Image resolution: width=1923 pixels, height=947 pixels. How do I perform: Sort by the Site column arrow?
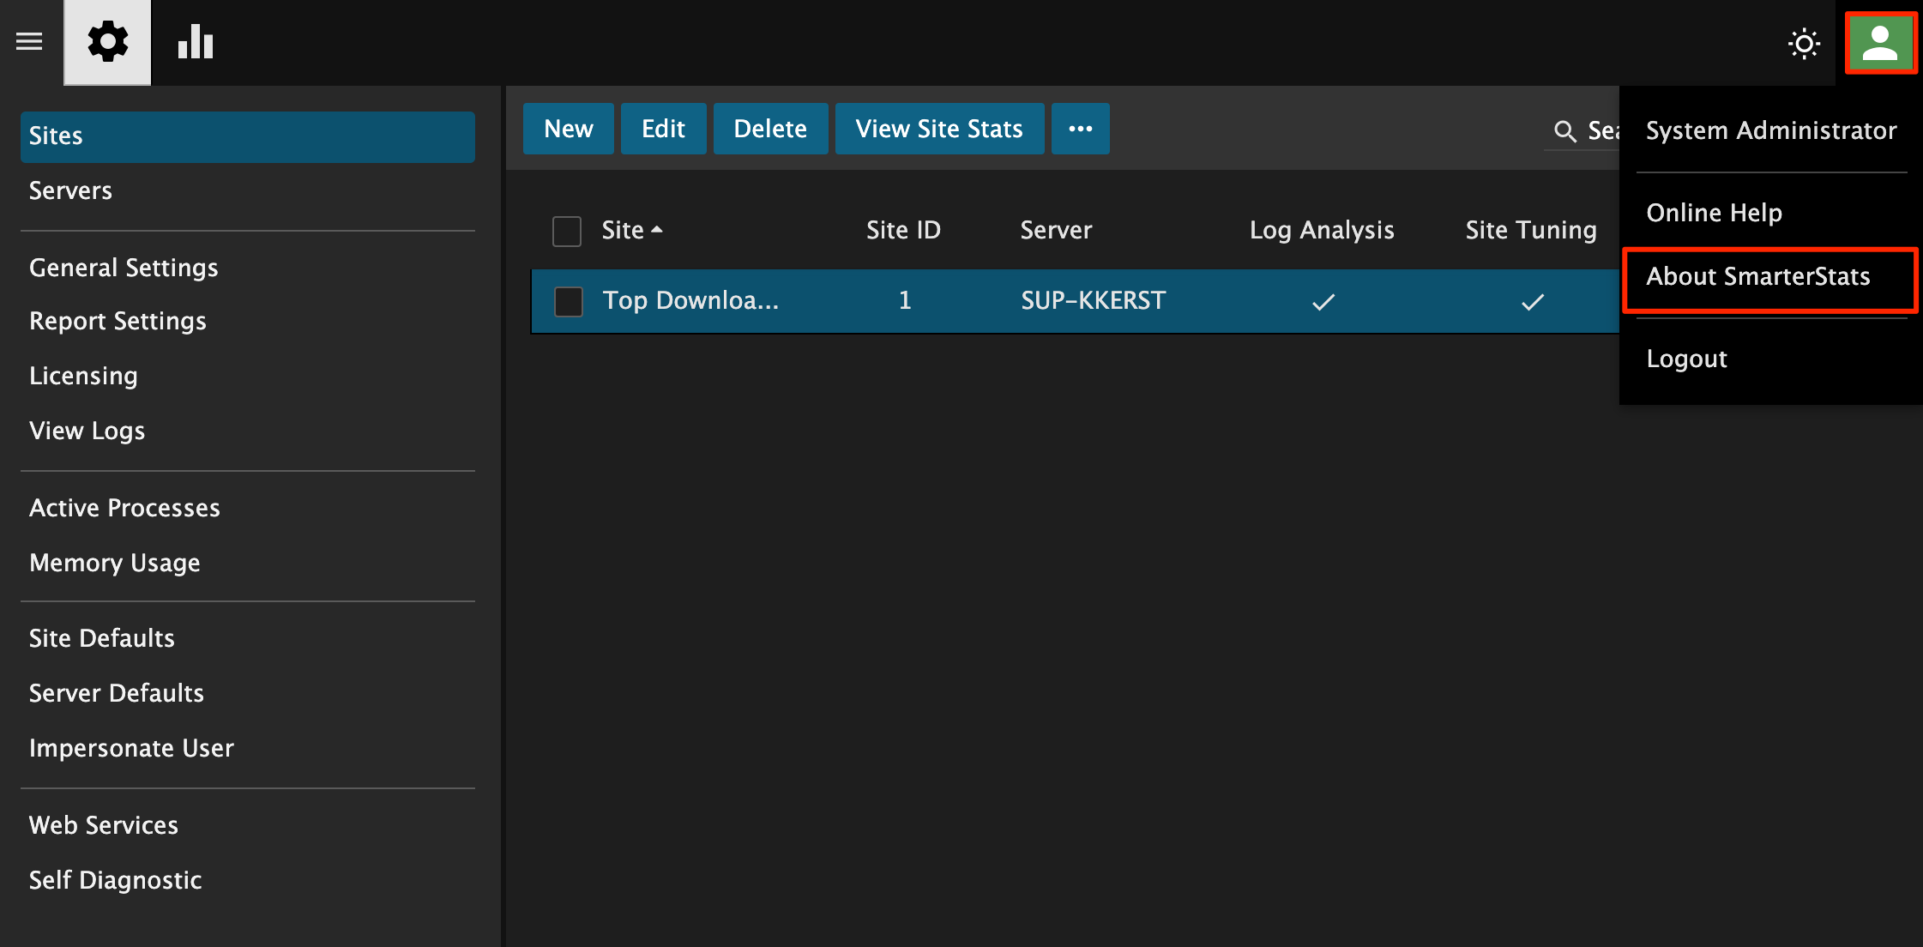(657, 230)
